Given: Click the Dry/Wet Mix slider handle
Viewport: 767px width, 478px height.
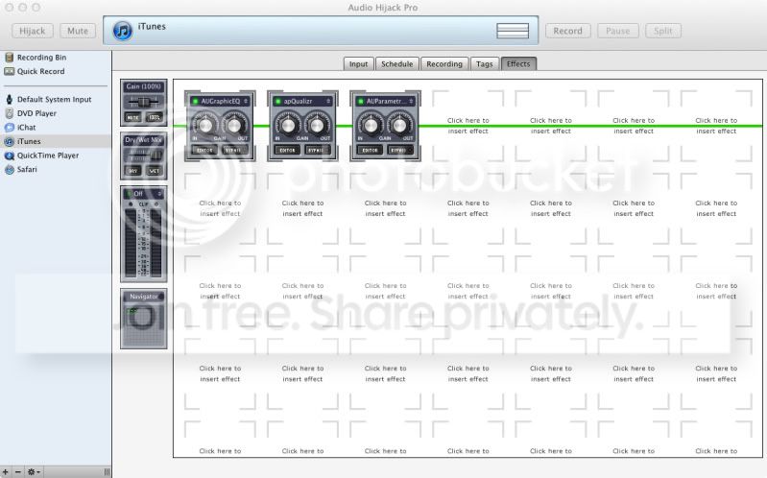Looking at the screenshot, I should (x=156, y=155).
